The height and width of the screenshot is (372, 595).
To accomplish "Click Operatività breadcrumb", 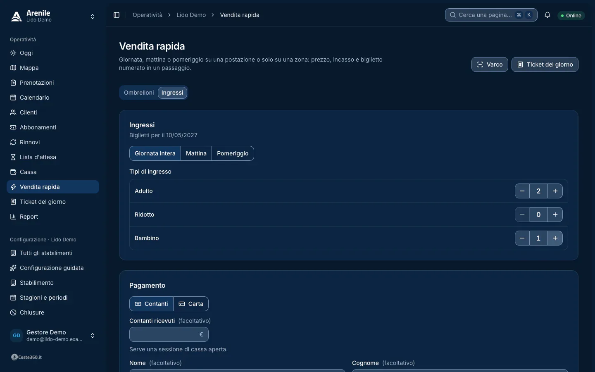I will pos(148,15).
